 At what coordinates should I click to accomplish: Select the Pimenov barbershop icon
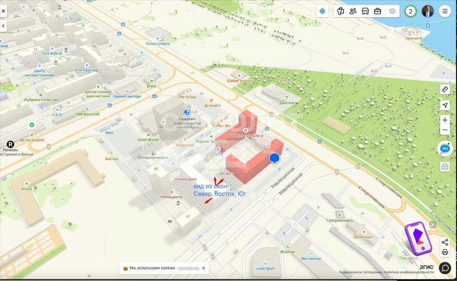point(10,144)
